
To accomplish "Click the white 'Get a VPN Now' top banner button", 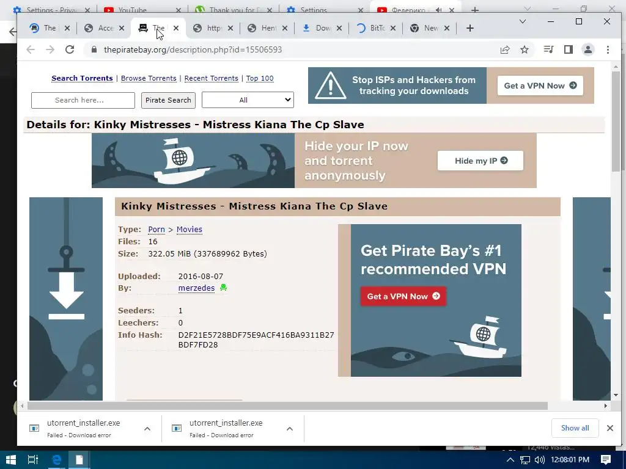I will pyautogui.click(x=540, y=85).
